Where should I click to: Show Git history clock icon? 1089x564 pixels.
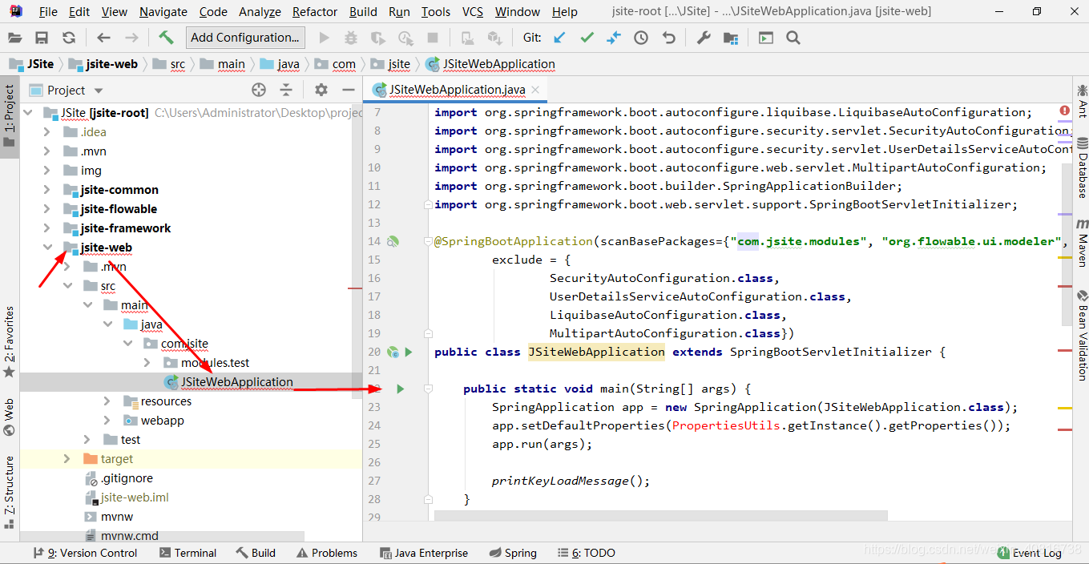click(x=641, y=38)
